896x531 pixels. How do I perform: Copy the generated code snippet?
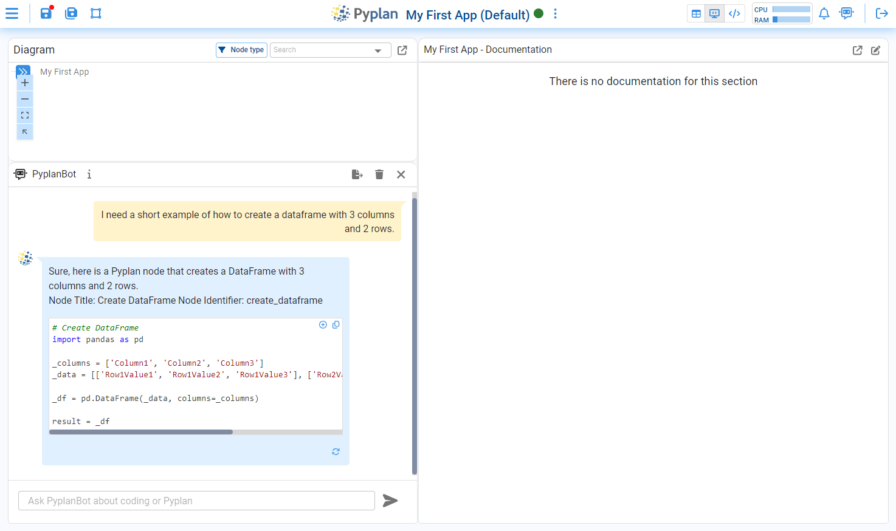(x=336, y=325)
